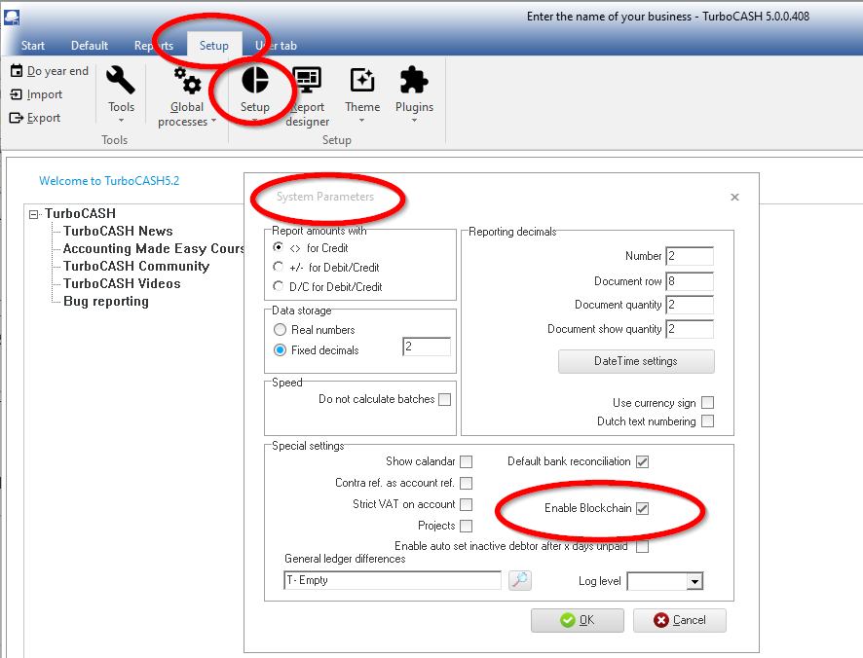
Task: Click magnifier lookup icon beside T- Empty
Action: click(520, 580)
